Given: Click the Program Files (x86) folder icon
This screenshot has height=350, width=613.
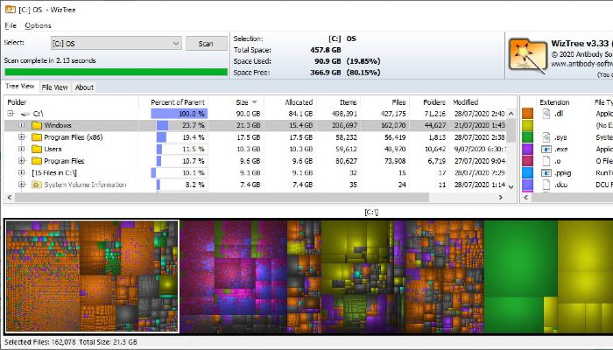Looking at the screenshot, I should (37, 137).
